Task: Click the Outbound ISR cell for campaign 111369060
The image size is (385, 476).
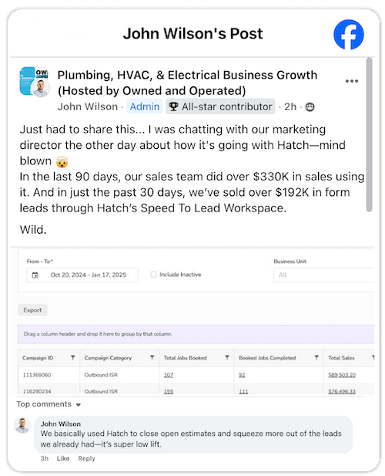Action: point(119,375)
